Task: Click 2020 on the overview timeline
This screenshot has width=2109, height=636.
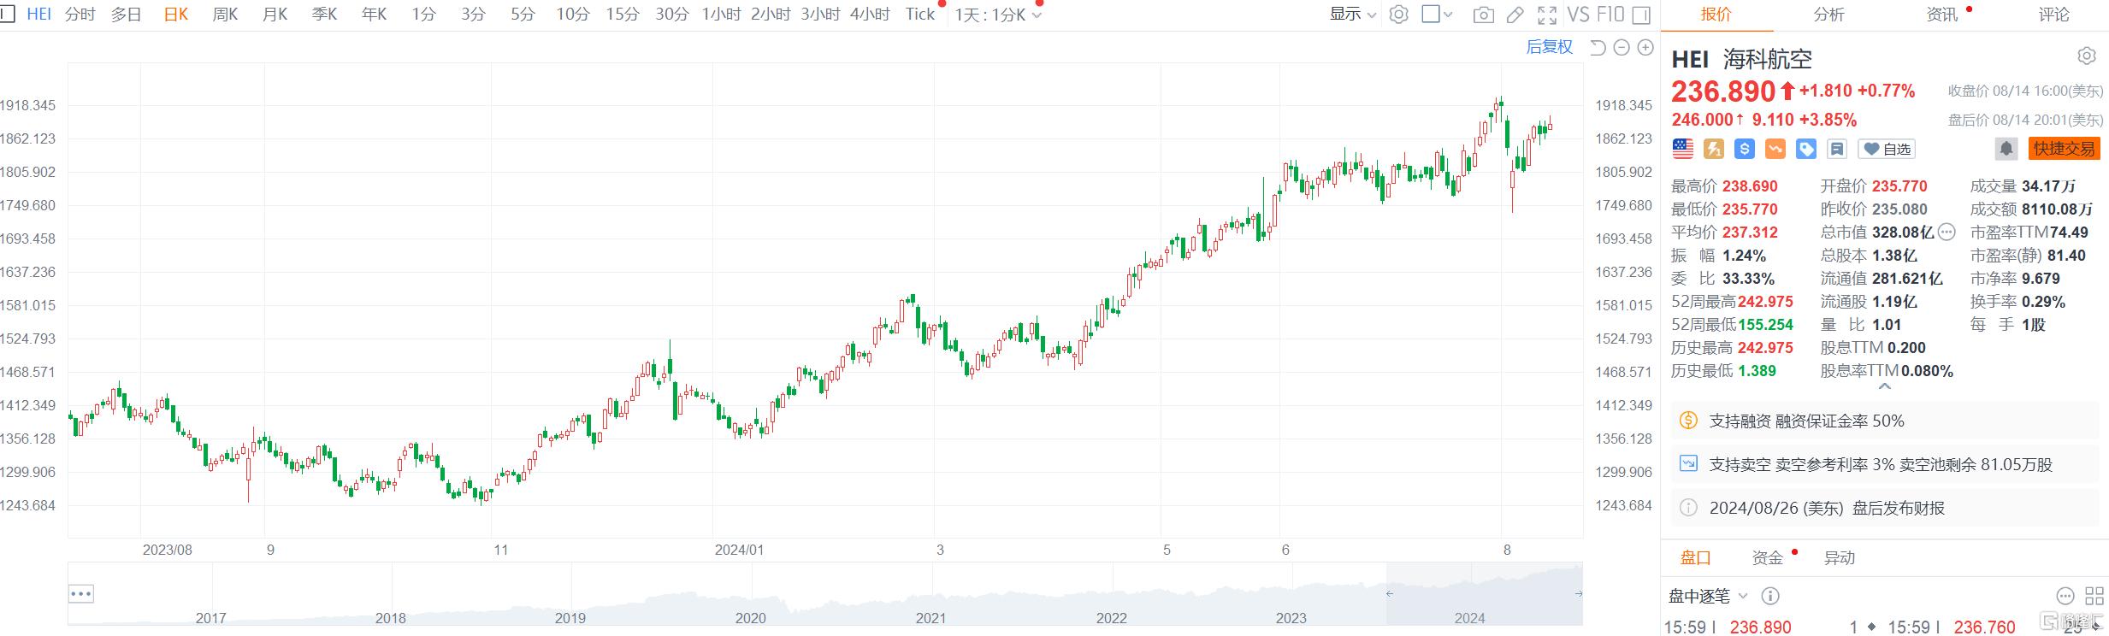Action: point(750,618)
